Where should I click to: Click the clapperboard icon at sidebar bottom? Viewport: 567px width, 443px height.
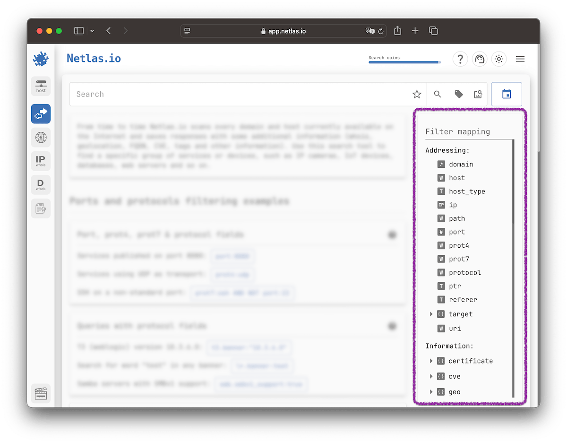click(41, 393)
